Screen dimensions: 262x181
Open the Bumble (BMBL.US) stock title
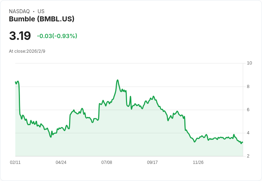point(42,19)
